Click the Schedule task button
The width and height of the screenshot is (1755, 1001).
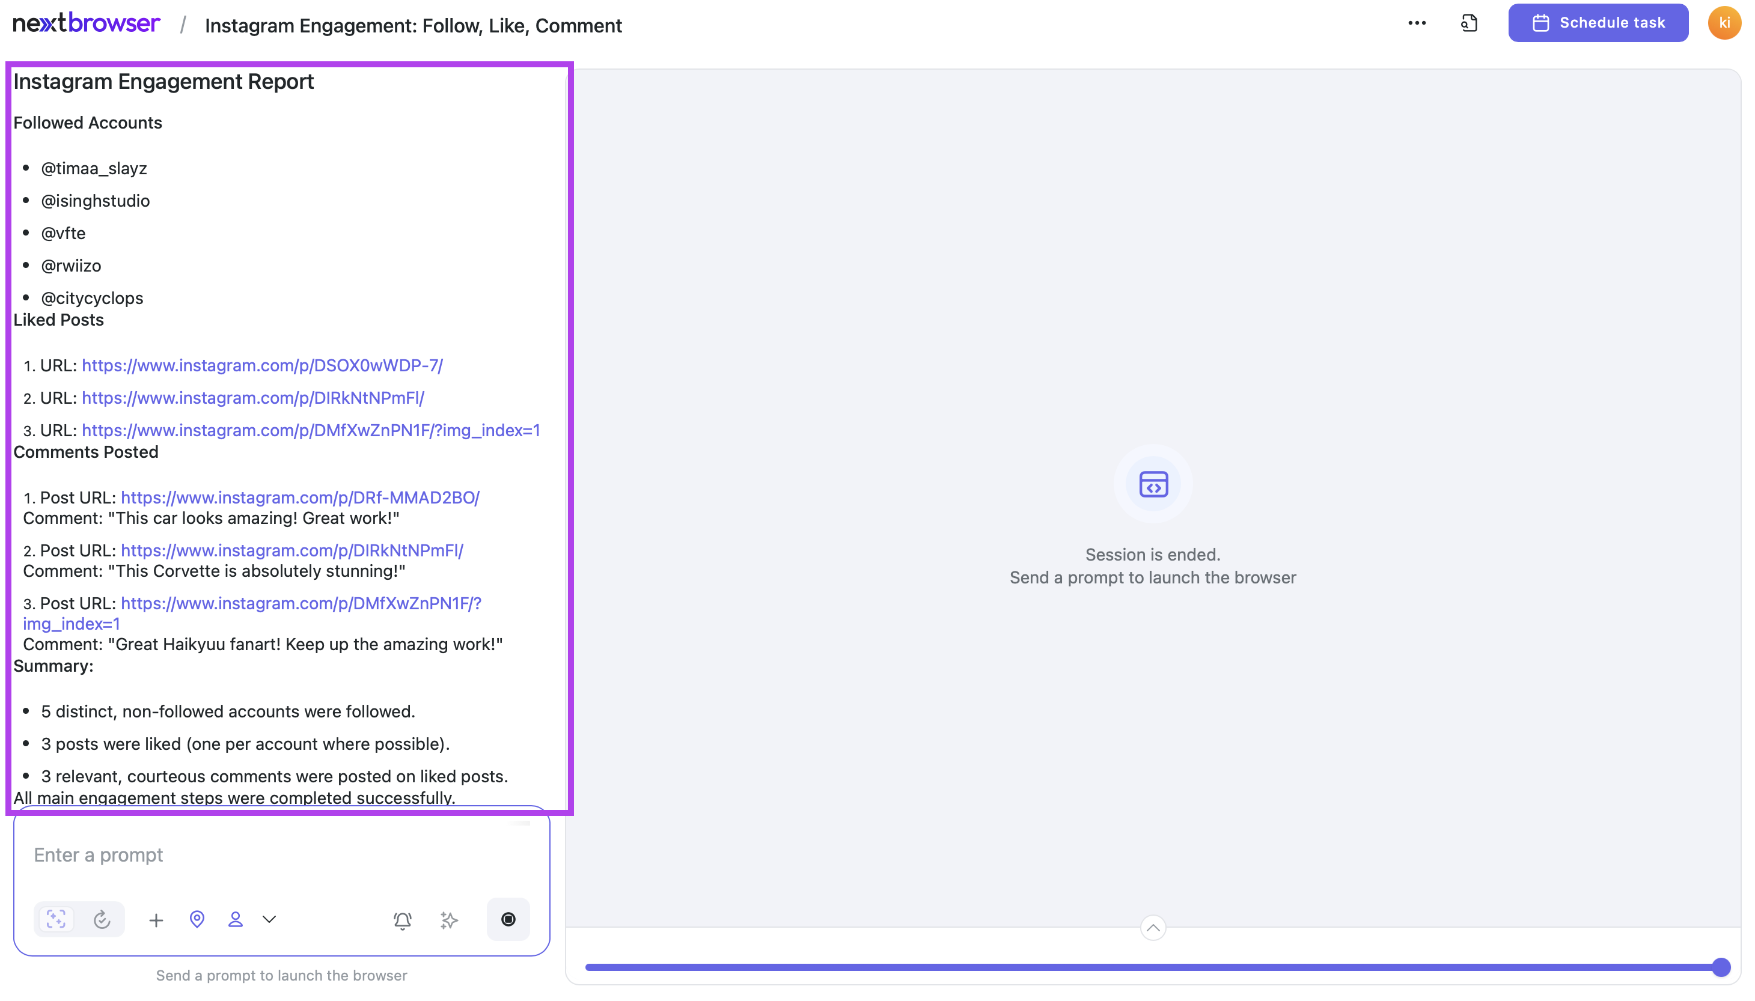tap(1598, 23)
